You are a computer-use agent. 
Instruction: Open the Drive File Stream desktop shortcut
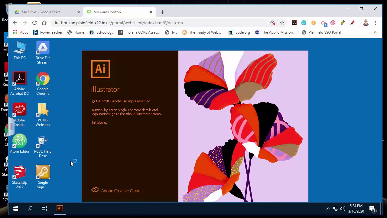43,53
